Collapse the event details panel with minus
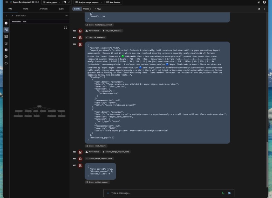 click(x=67, y=16)
